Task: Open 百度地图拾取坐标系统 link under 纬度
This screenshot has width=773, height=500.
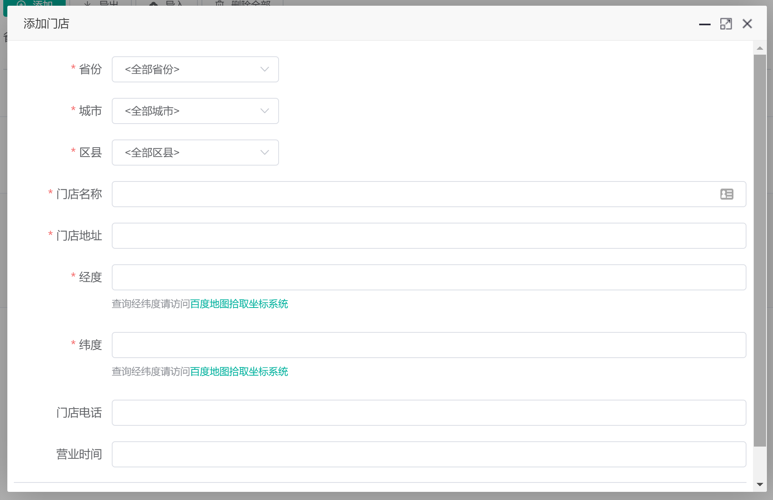Action: tap(239, 372)
